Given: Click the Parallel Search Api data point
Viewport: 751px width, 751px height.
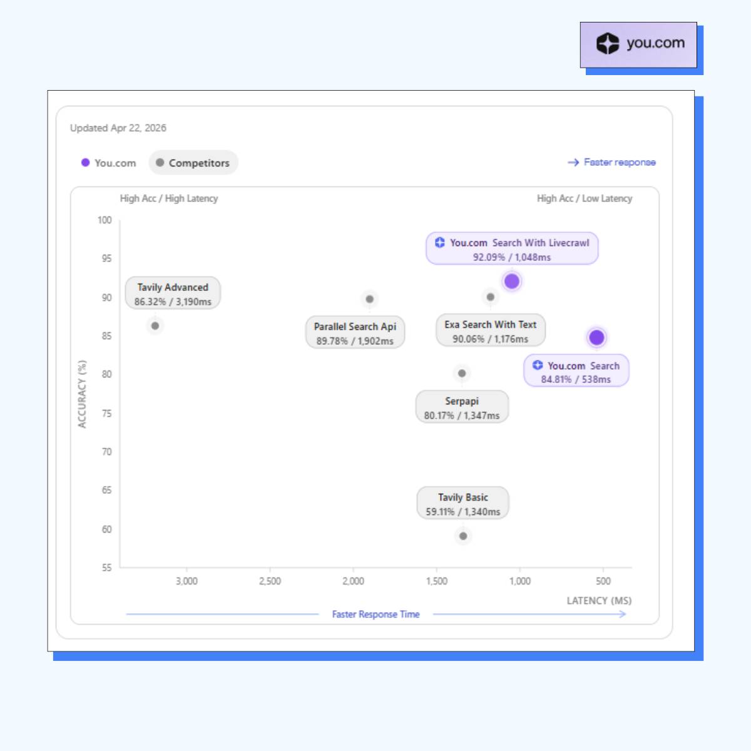Looking at the screenshot, I should tap(369, 299).
